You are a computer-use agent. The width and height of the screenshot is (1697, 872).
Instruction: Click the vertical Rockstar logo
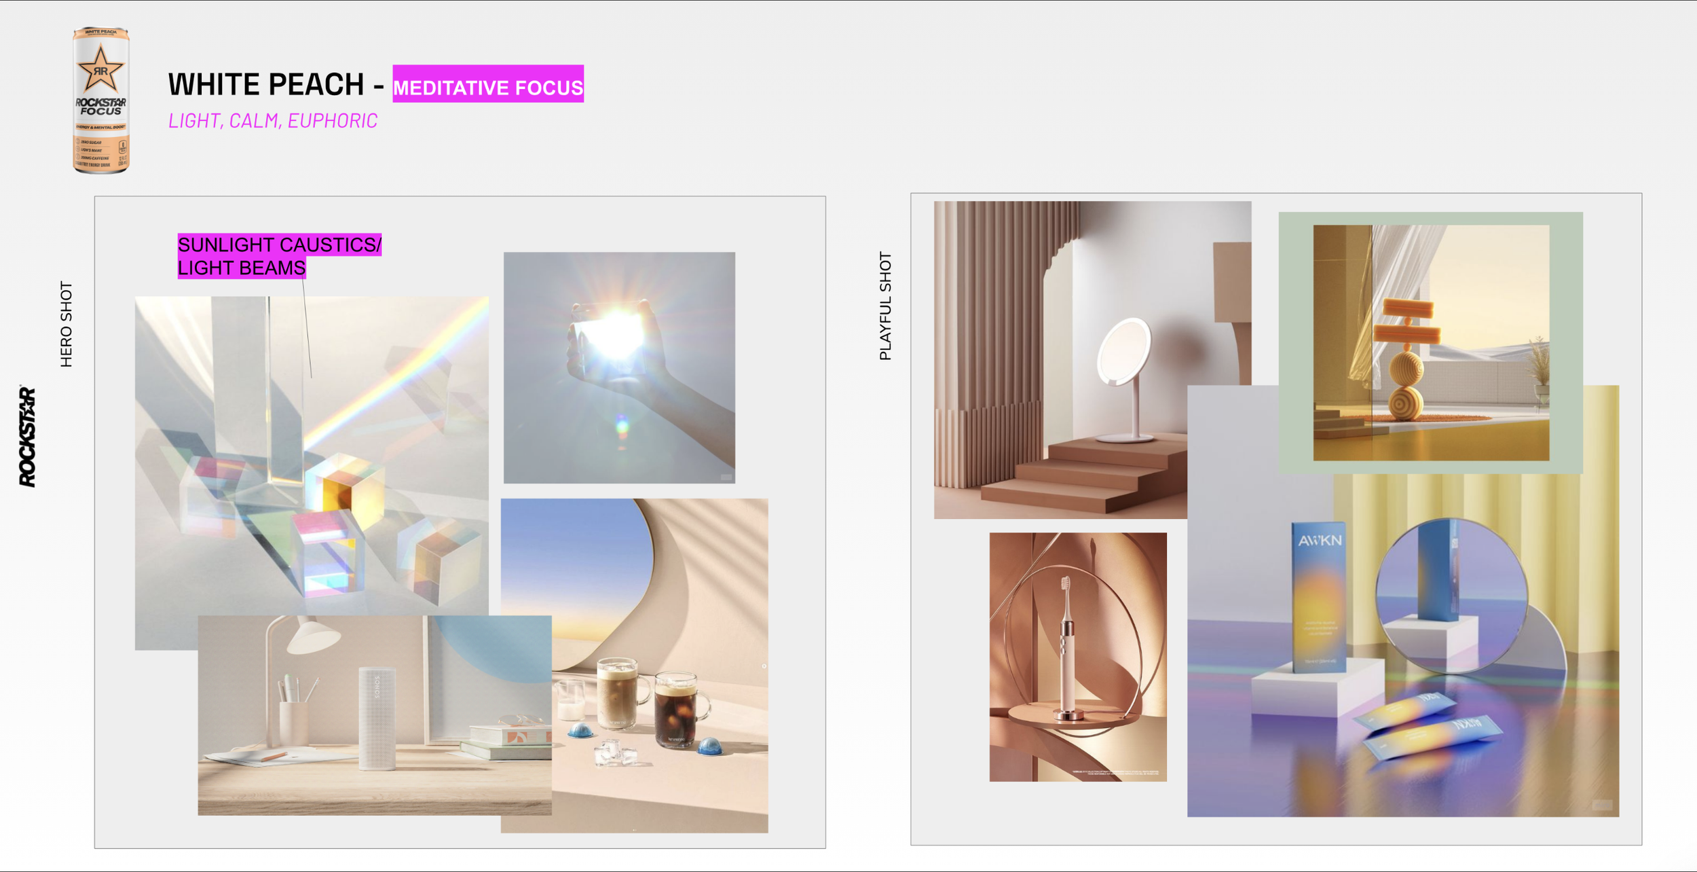[27, 437]
